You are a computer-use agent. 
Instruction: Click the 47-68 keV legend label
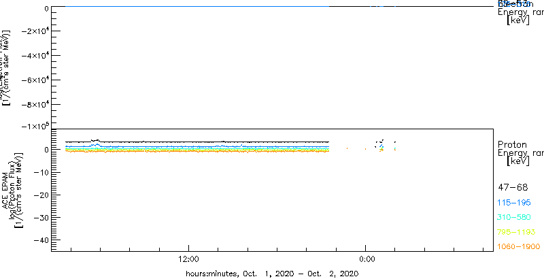tap(513, 188)
